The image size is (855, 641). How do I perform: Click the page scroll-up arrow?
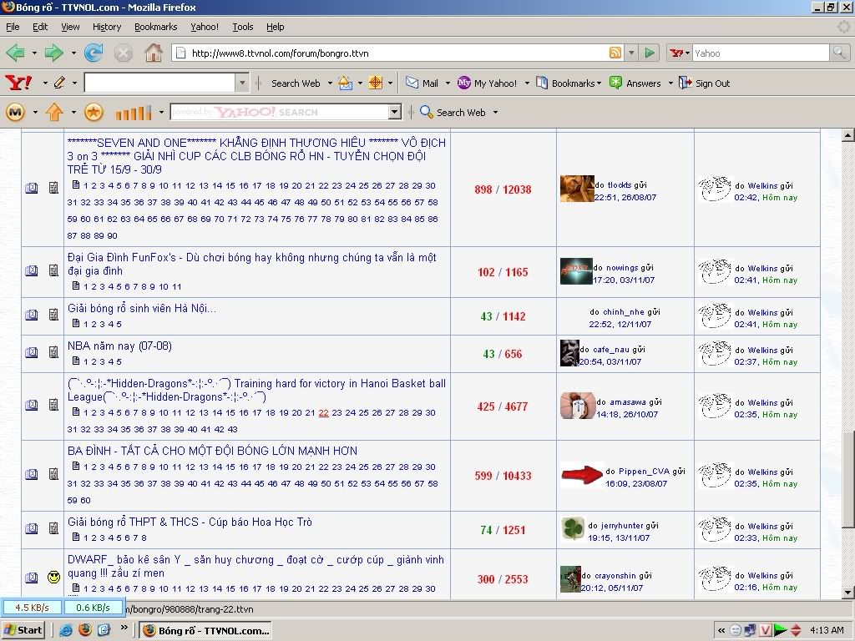pos(847,135)
